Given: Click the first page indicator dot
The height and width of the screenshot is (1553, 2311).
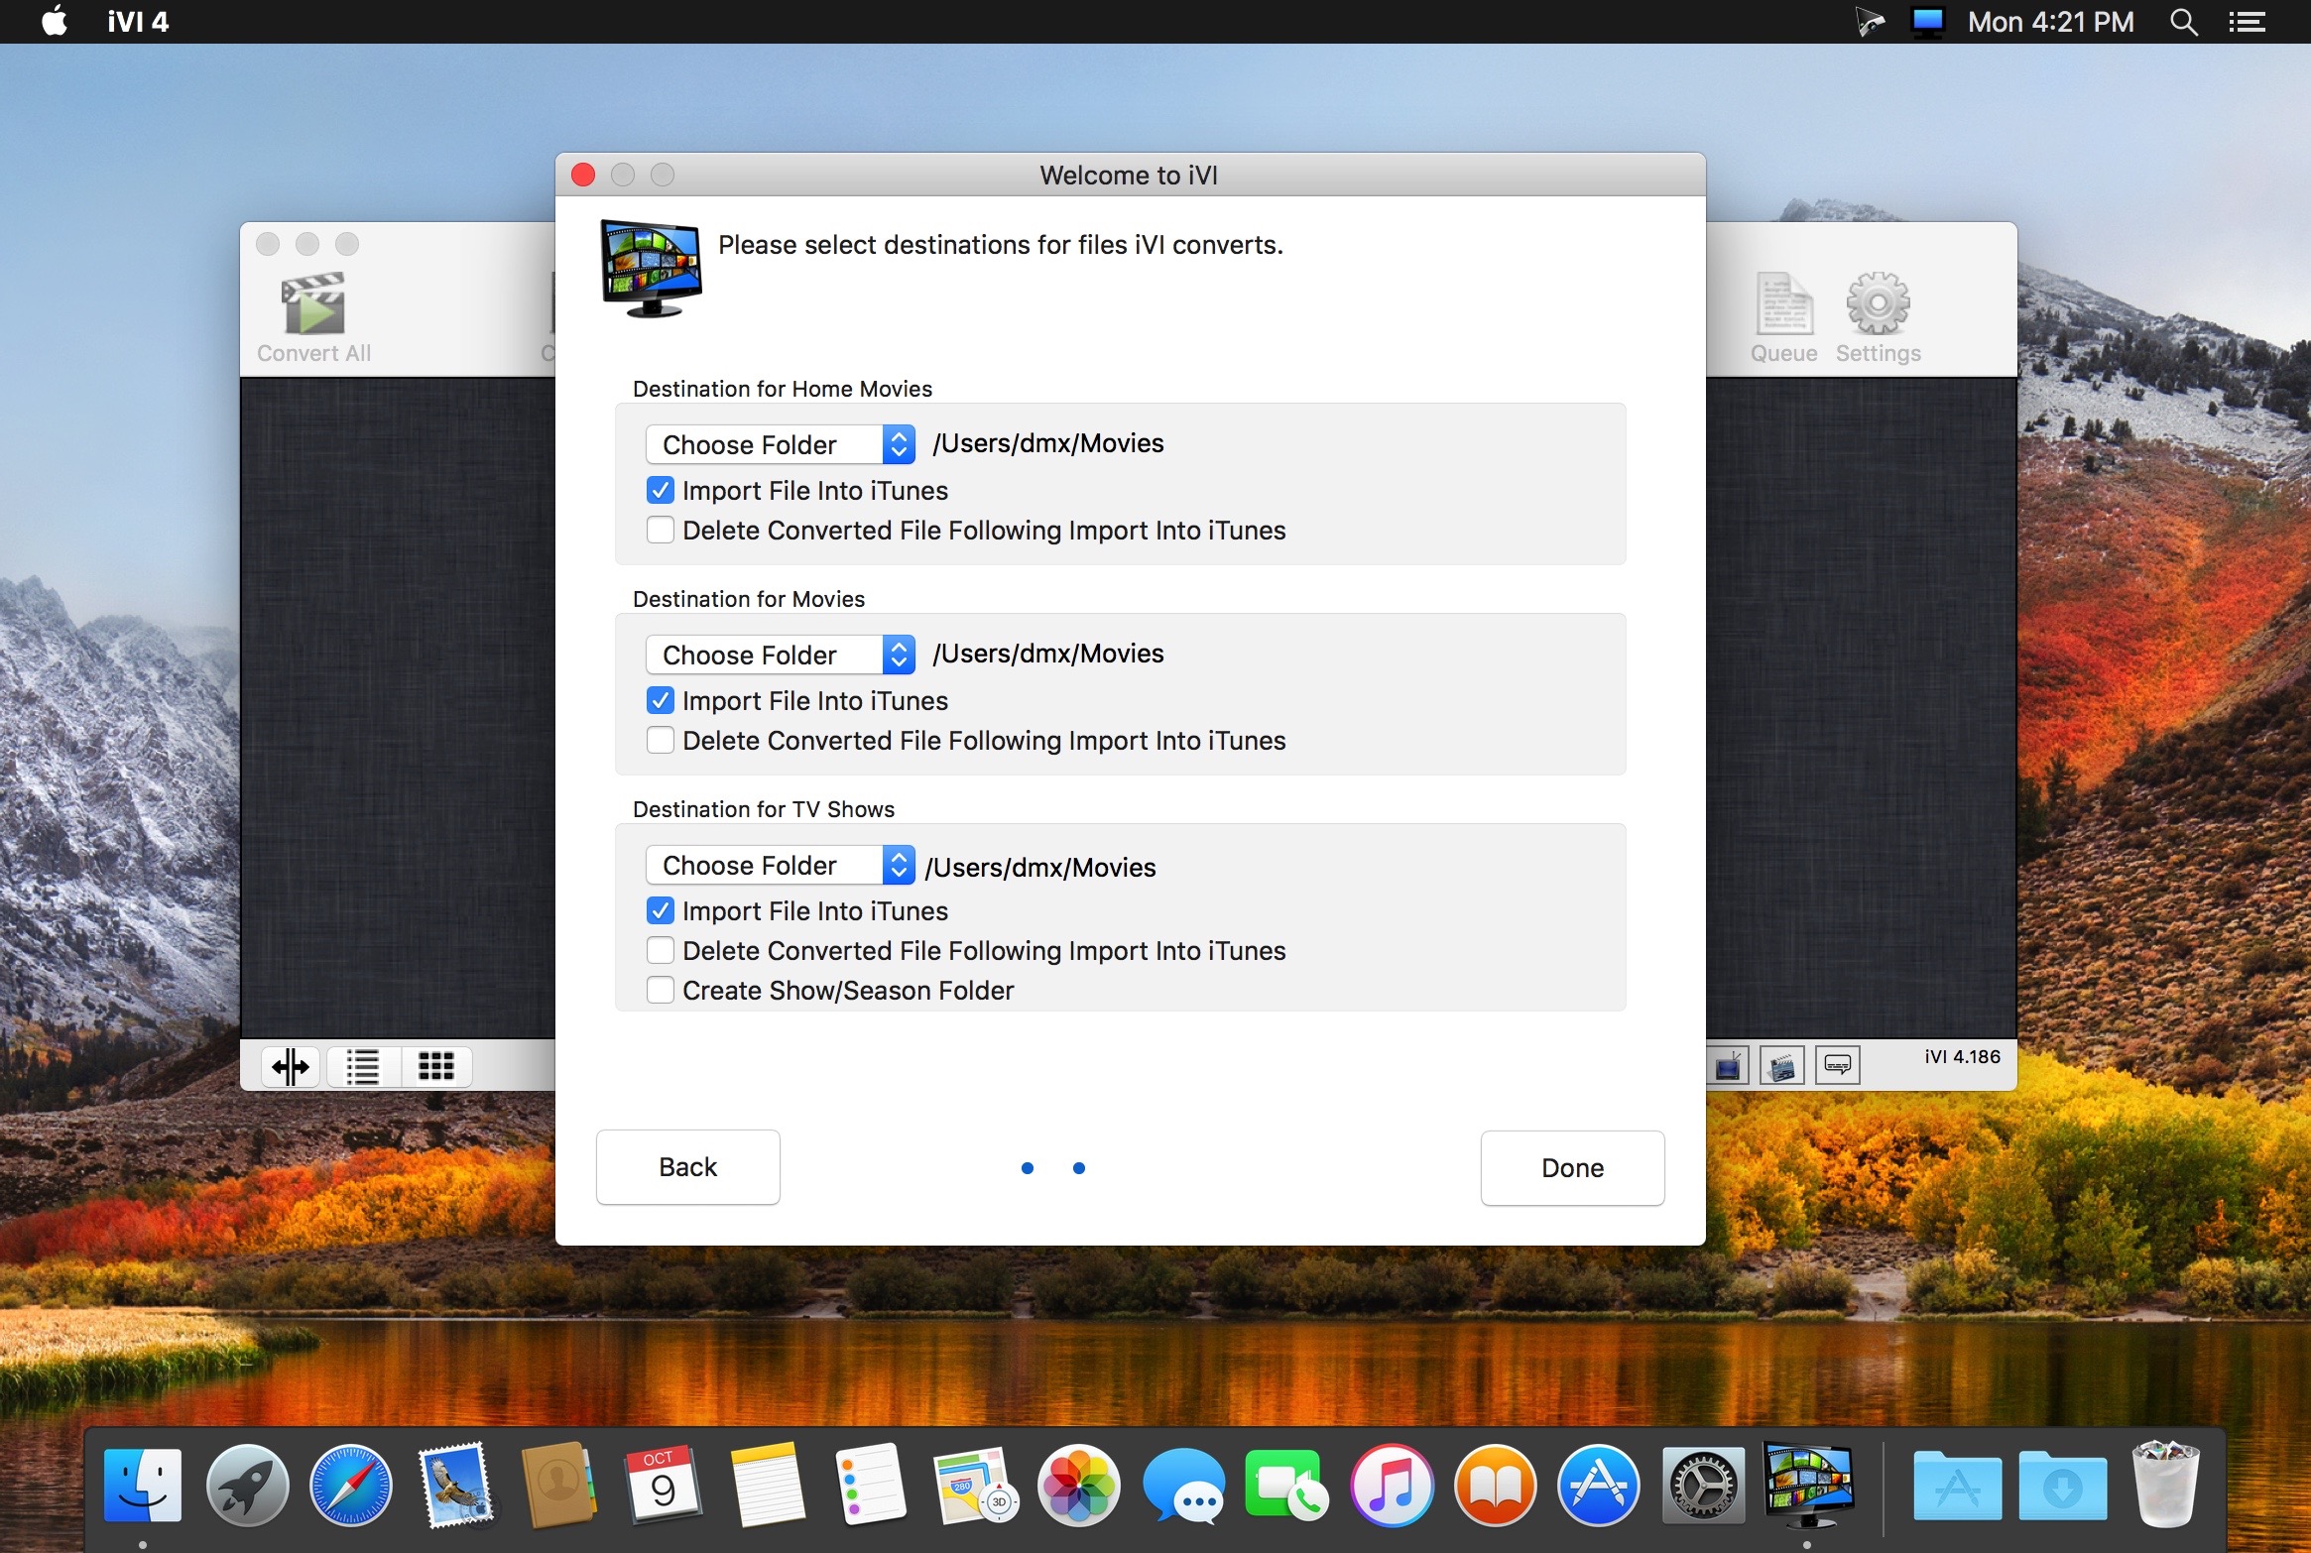Looking at the screenshot, I should tap(1028, 1168).
